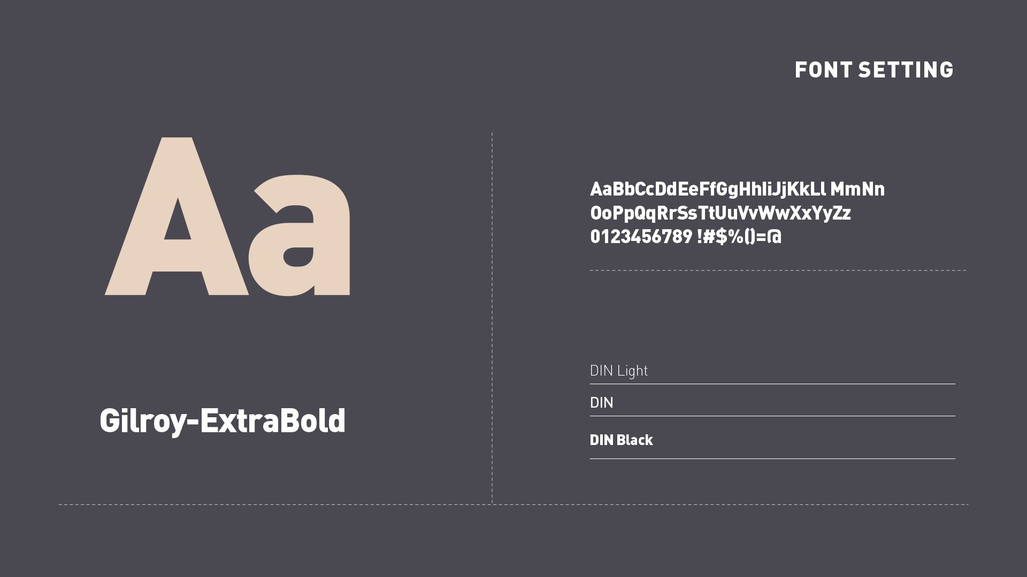Click the word FONT in the title
Viewport: 1027px width, 577px height.
(x=824, y=70)
